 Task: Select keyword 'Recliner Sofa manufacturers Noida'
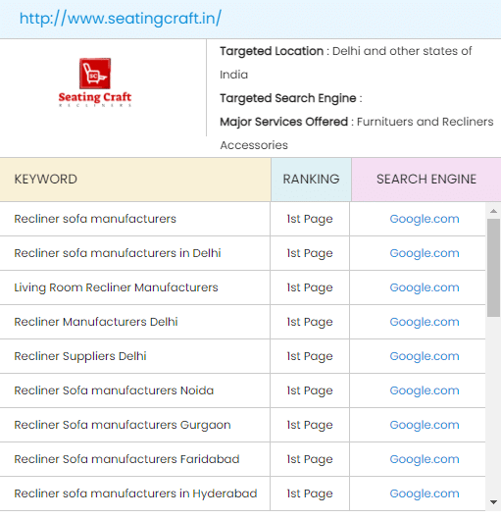[114, 390]
